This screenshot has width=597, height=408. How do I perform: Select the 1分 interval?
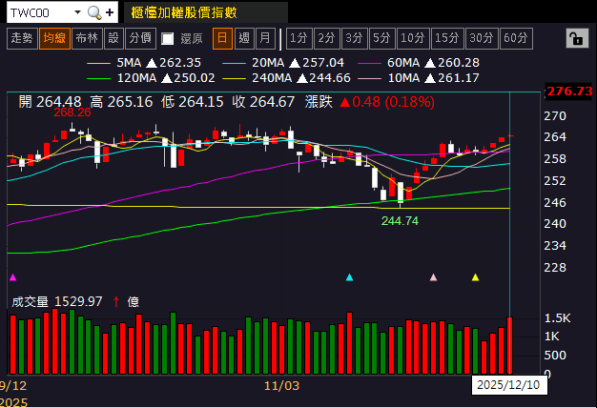pyautogui.click(x=298, y=38)
